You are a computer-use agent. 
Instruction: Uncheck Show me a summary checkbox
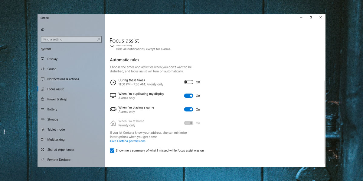[112, 151]
